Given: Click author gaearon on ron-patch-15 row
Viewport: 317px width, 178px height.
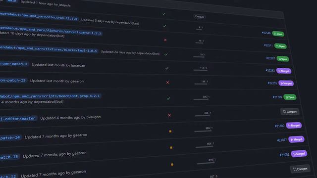Looking at the screenshot, I should pyautogui.click(x=77, y=81).
